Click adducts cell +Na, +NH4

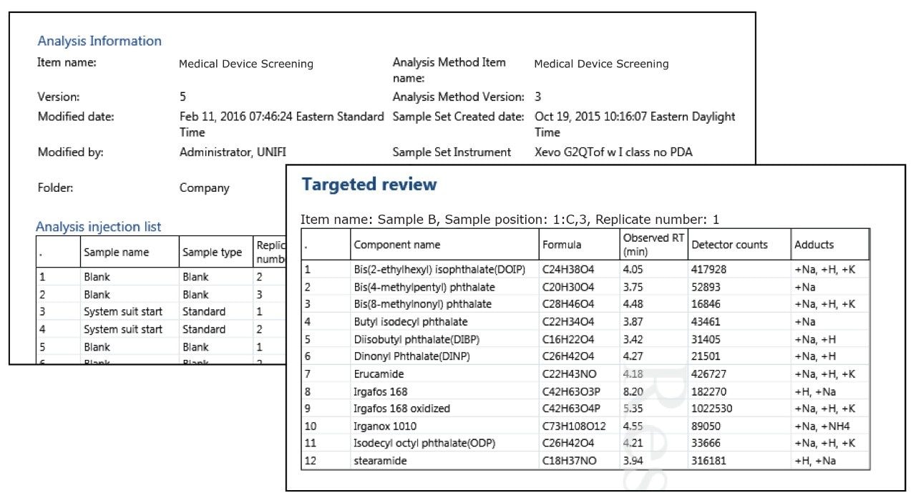pos(822,426)
